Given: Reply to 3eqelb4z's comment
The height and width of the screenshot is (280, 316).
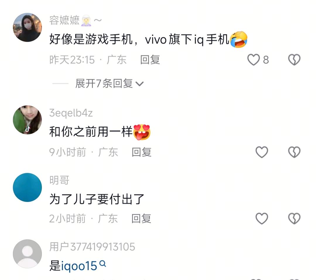Looking at the screenshot, I should tap(141, 152).
